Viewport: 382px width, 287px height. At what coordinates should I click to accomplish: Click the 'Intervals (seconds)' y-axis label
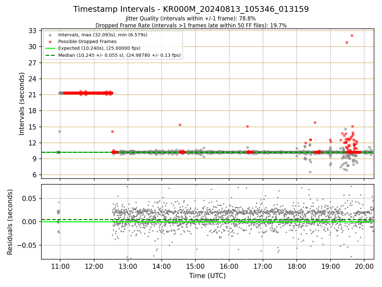[x=22, y=104]
